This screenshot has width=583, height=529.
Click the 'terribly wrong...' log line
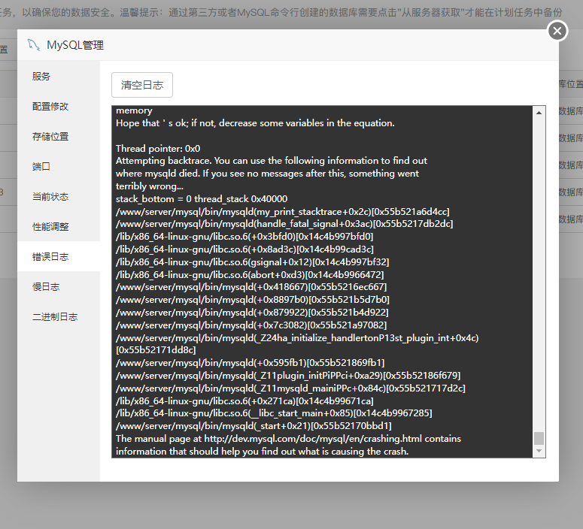pos(150,186)
